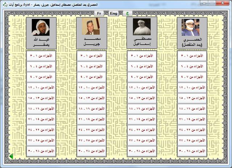Download Al-Husary parts 10-12

192,88
